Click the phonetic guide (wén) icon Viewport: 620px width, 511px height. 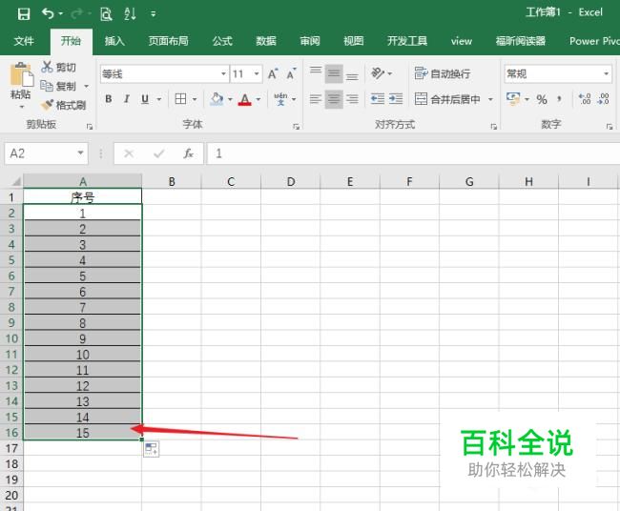click(280, 99)
